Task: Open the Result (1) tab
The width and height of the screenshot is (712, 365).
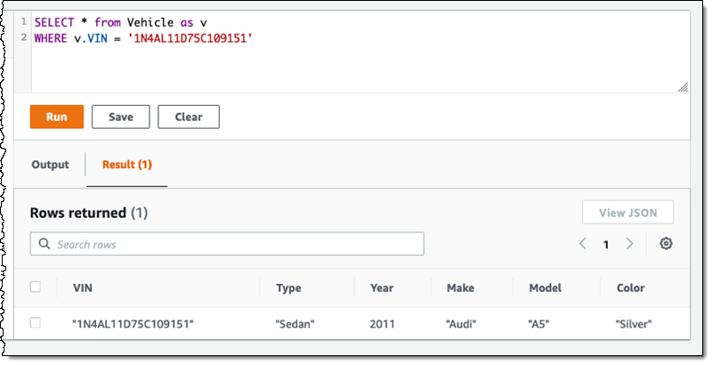Action: point(127,165)
